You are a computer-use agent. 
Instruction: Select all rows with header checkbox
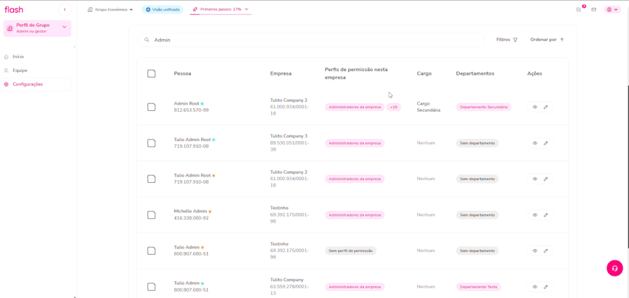pyautogui.click(x=152, y=73)
